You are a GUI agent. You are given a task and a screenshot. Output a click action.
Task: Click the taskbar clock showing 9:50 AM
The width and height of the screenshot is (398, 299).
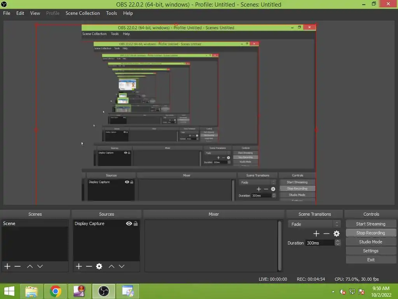381,292
